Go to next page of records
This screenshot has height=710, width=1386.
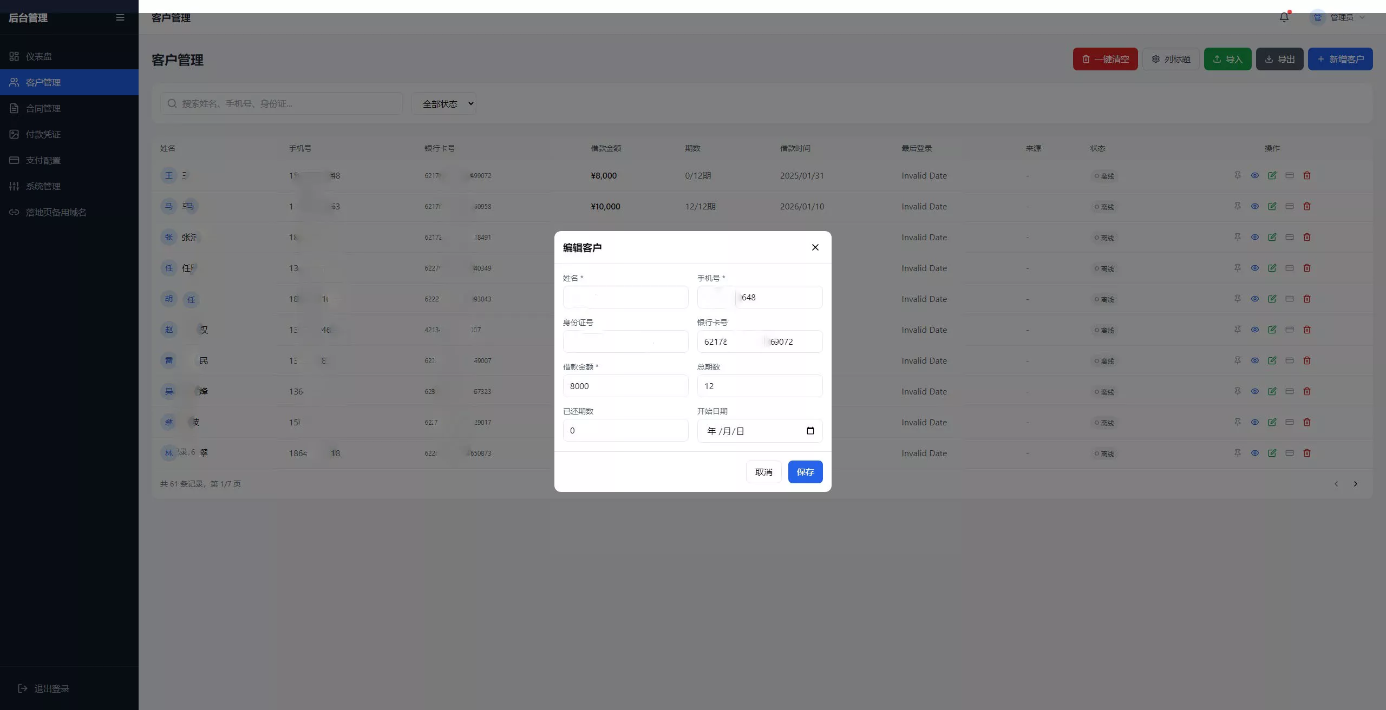coord(1355,484)
